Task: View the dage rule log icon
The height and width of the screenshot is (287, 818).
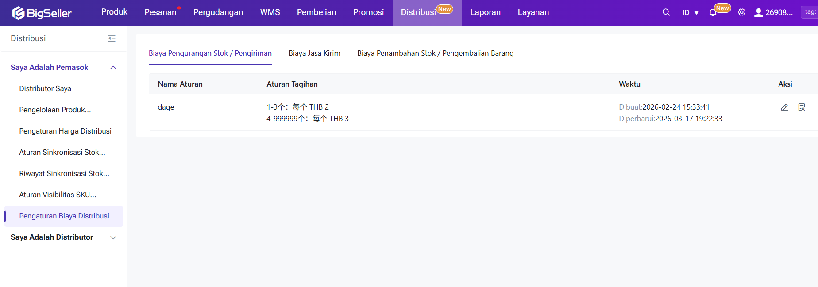Action: point(801,107)
